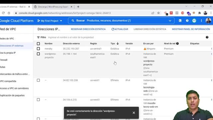Open the tab search chevron in Chrome title bar

click(x=186, y=6)
